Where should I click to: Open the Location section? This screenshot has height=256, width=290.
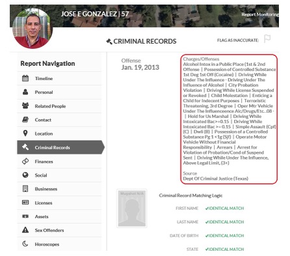point(59,134)
